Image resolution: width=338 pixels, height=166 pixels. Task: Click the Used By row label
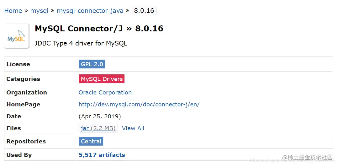click(x=19, y=155)
